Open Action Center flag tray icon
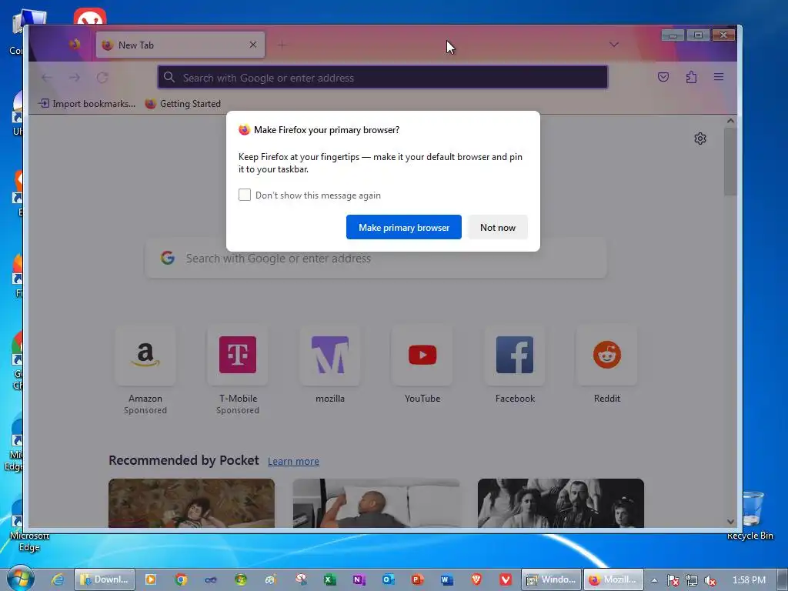The width and height of the screenshot is (788, 591). click(x=673, y=580)
